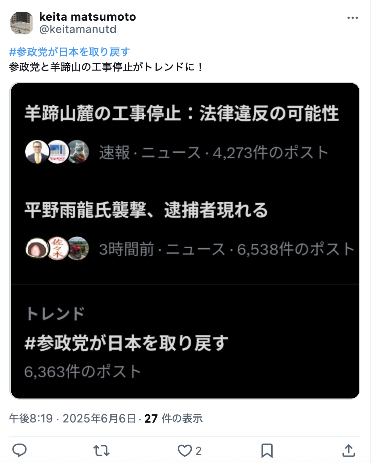Image resolution: width=371 pixels, height=463 pixels.
Task: Like the post with the heart icon
Action: (184, 451)
